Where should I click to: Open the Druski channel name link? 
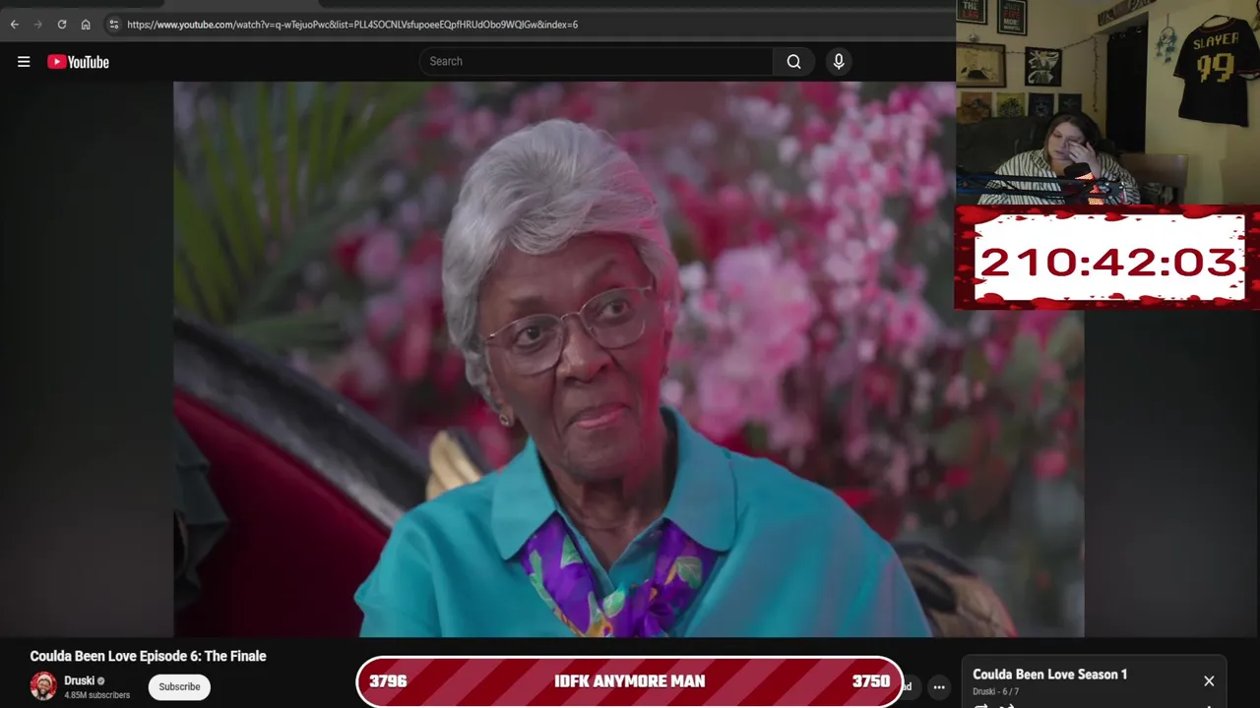(79, 680)
